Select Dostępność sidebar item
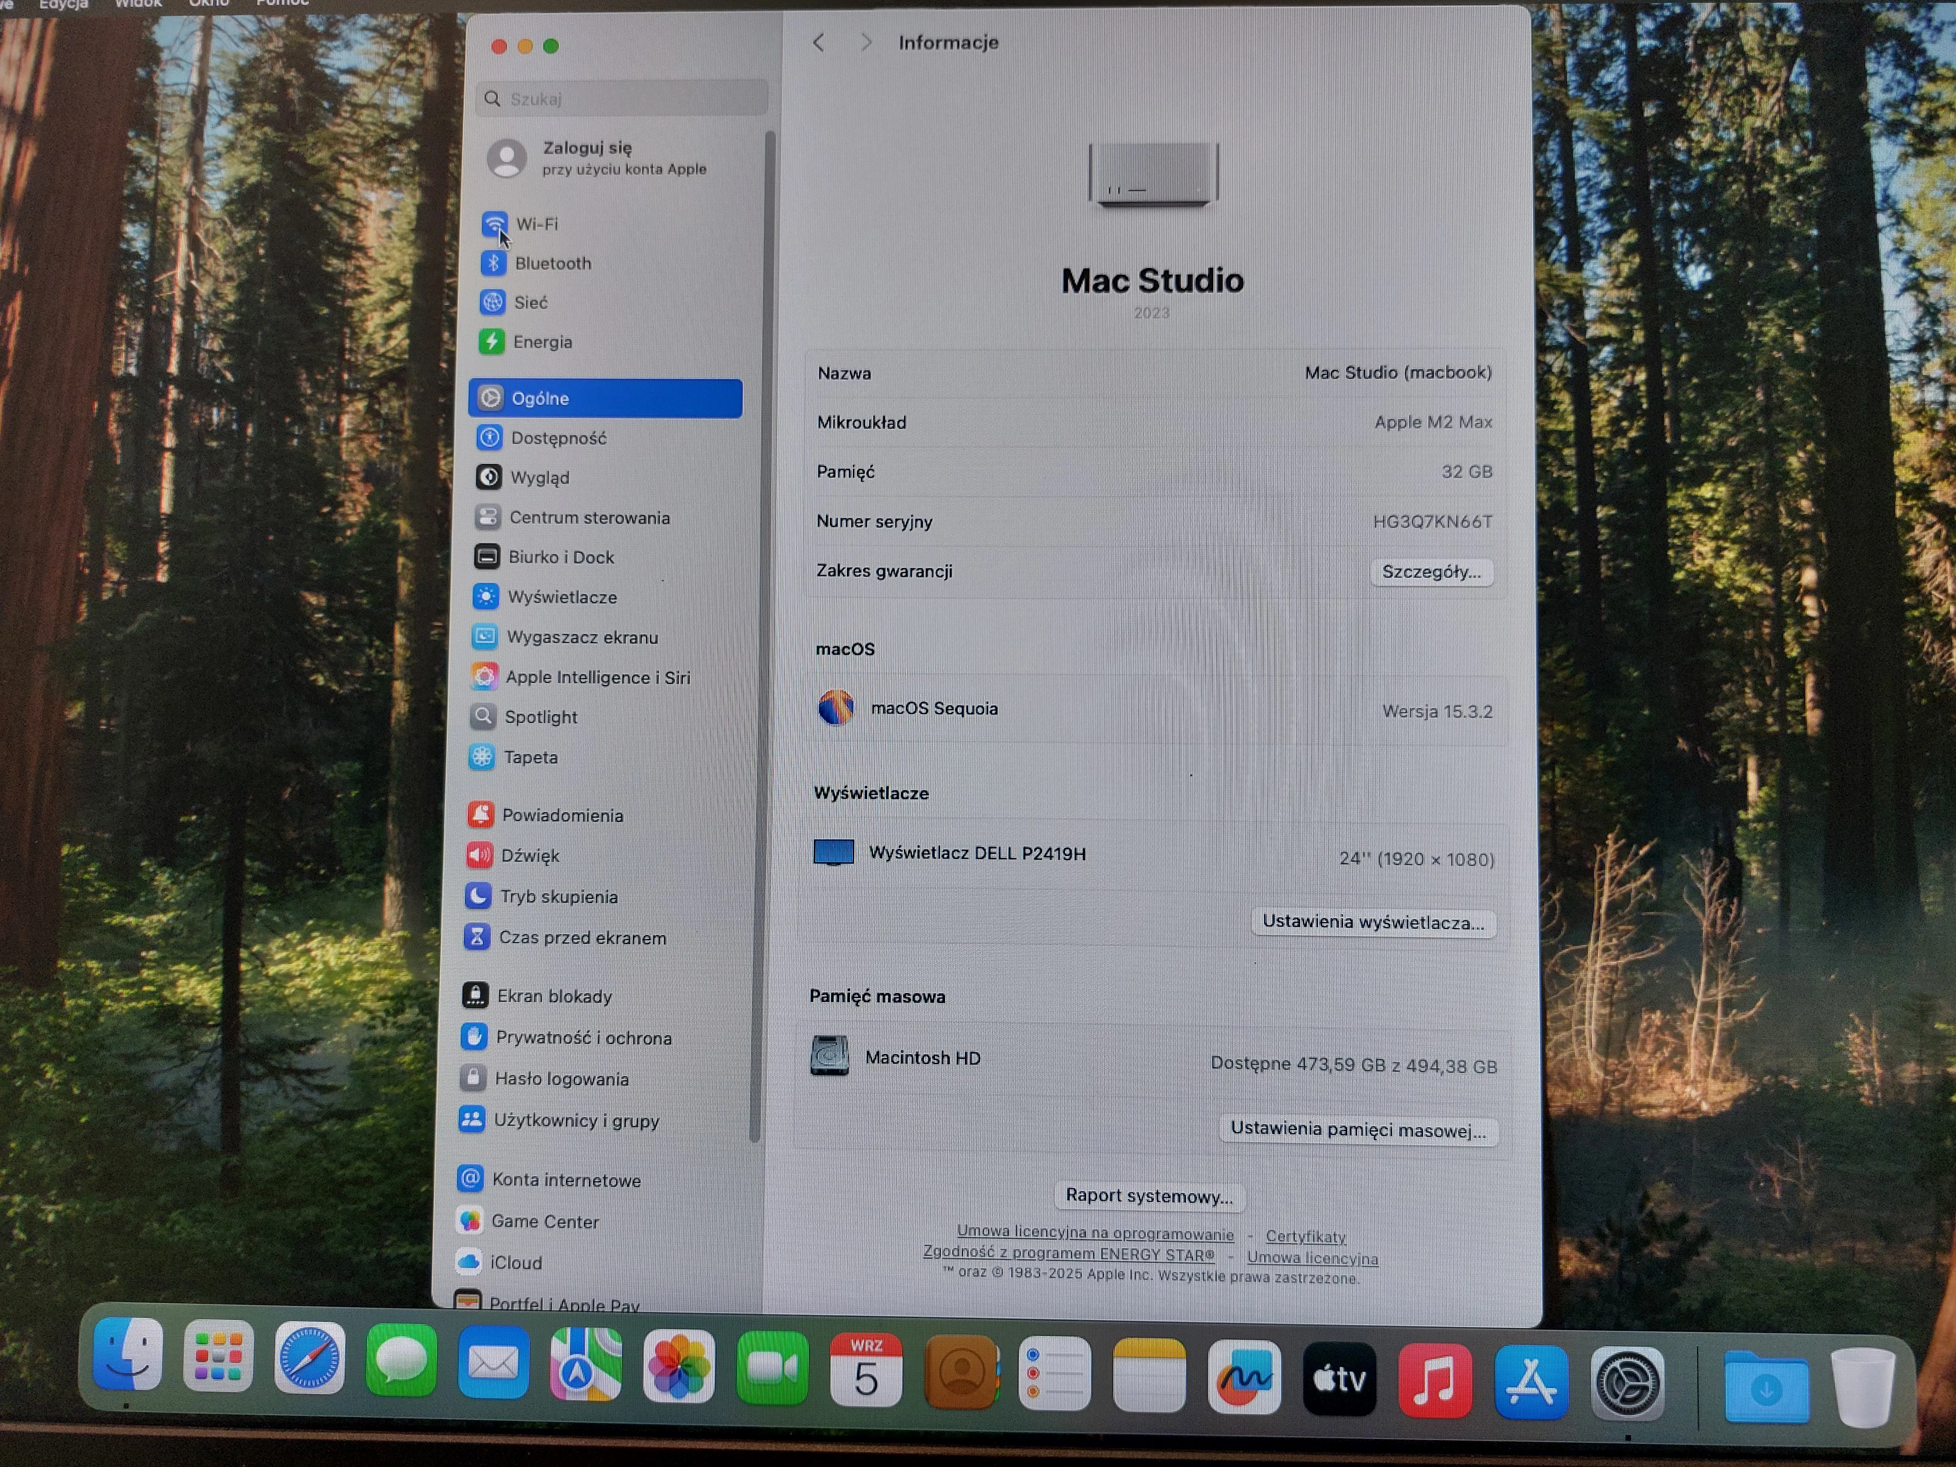This screenshot has width=1956, height=1467. (542, 438)
